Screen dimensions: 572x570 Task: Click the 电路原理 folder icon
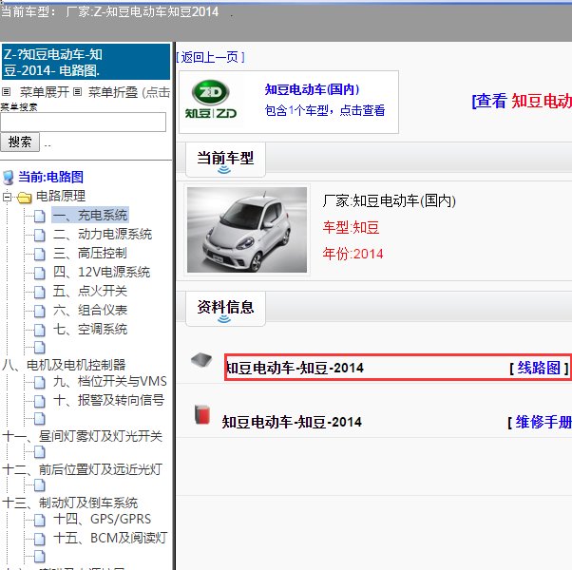tap(24, 198)
